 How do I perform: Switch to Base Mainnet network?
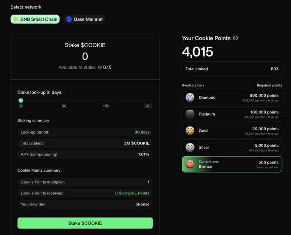[x=84, y=19]
